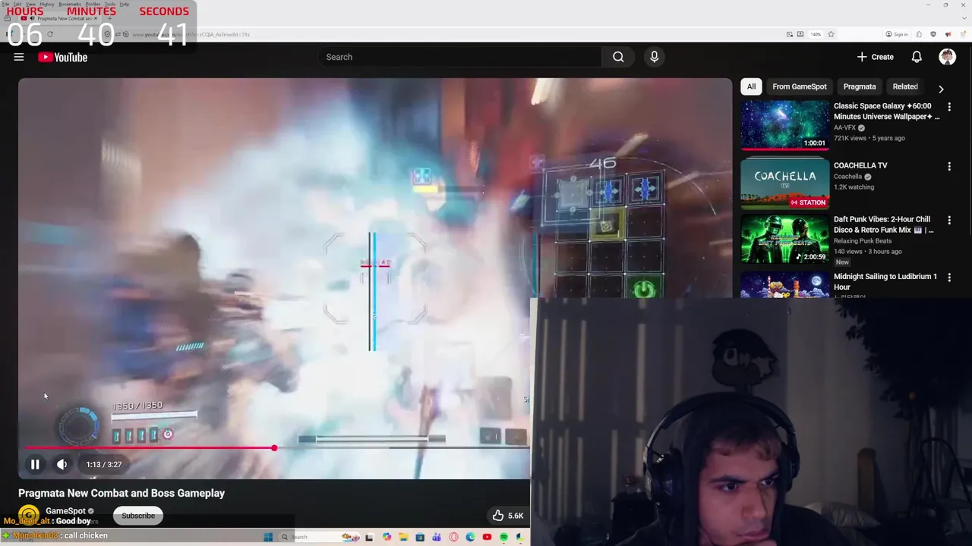Open Task View from taskbar
Screen dimensions: 972x546
pyautogui.click(x=369, y=537)
